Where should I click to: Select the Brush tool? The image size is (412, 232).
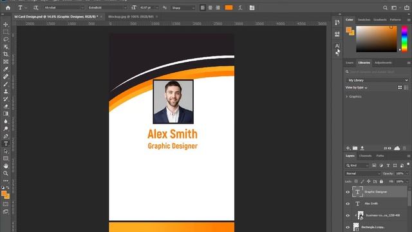pos(6,84)
